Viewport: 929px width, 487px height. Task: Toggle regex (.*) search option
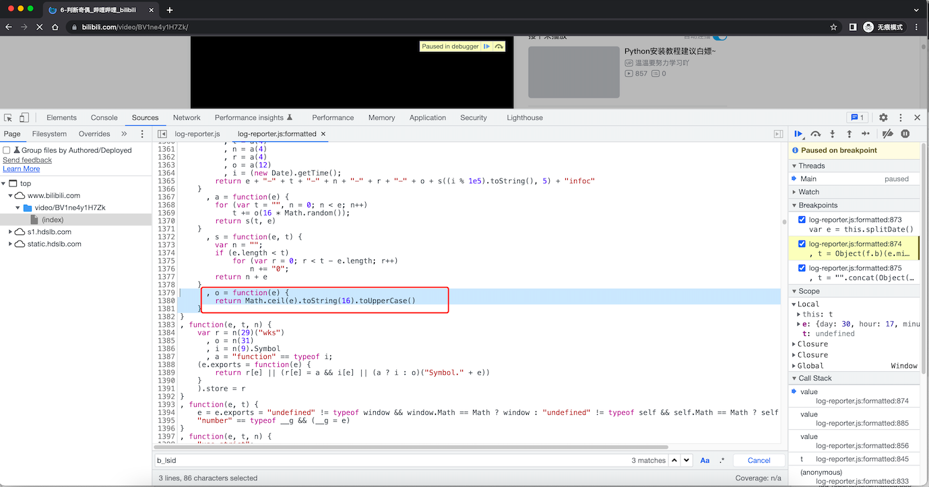[x=722, y=460]
